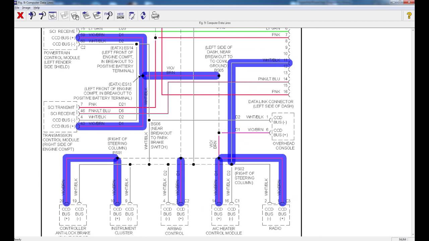Click the PS01 splice label
This screenshot has width=429, height=241.
117,153
